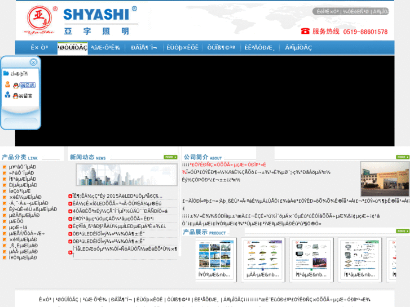Click orange bullet beside '·À¸¯·À±¬µÆÏµÁÐ' category
Screen dimensions: 410x307
coord(5,203)
